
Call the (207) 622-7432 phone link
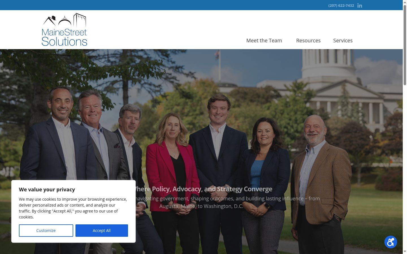coord(341,5)
